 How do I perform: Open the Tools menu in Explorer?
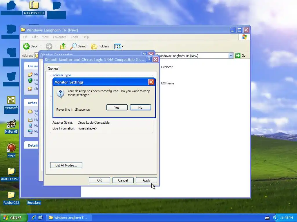[x=75, y=37]
